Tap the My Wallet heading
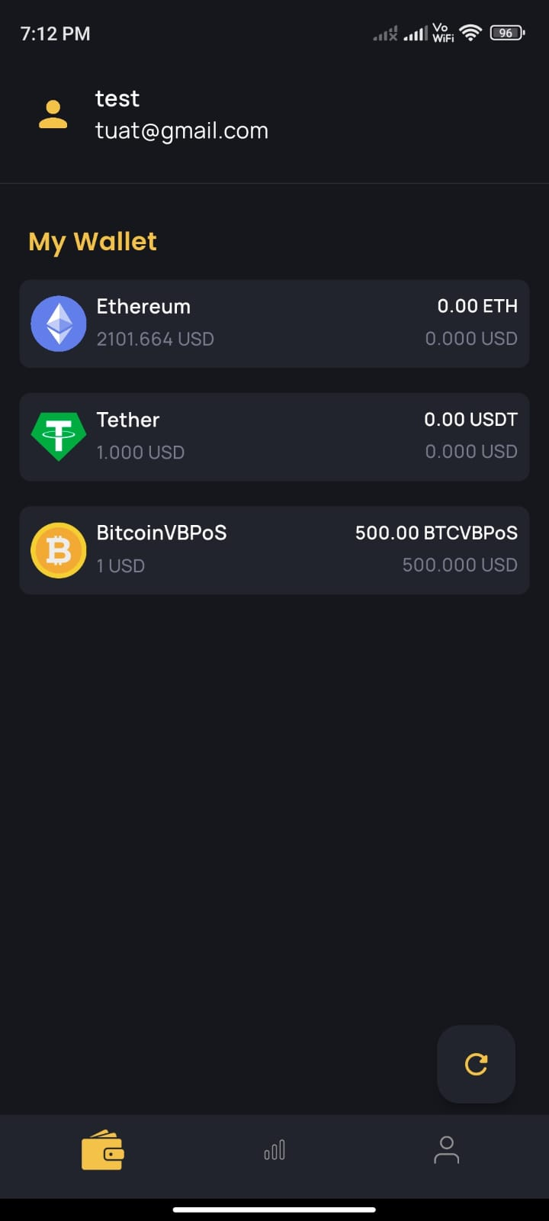This screenshot has width=549, height=1221. point(92,242)
